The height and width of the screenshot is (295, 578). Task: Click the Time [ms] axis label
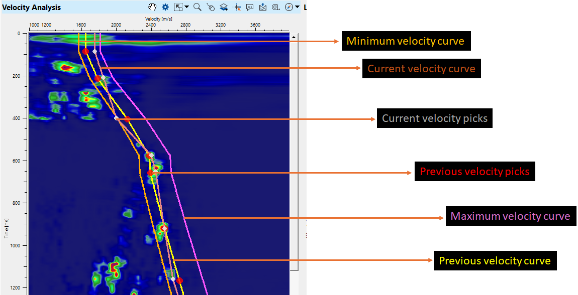click(x=6, y=227)
